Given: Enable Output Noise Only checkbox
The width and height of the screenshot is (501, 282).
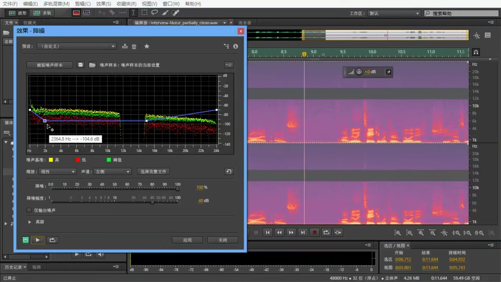Looking at the screenshot, I should [x=29, y=210].
